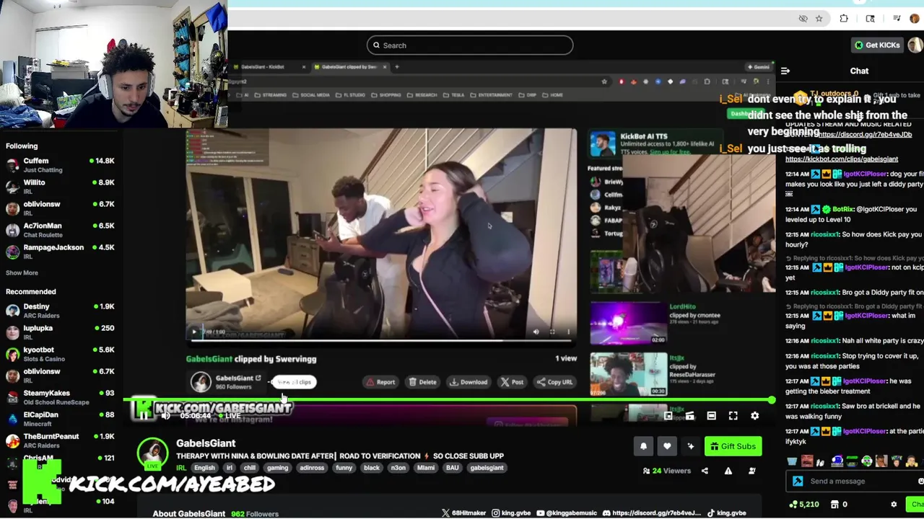Expand Show more in Following list

pos(22,272)
